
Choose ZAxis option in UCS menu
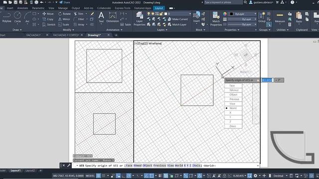pos(233,126)
